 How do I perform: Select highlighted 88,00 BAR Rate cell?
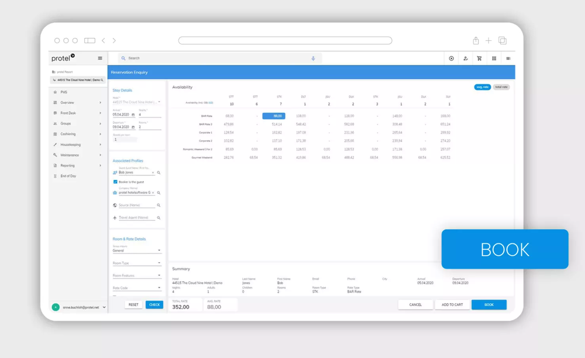(274, 116)
